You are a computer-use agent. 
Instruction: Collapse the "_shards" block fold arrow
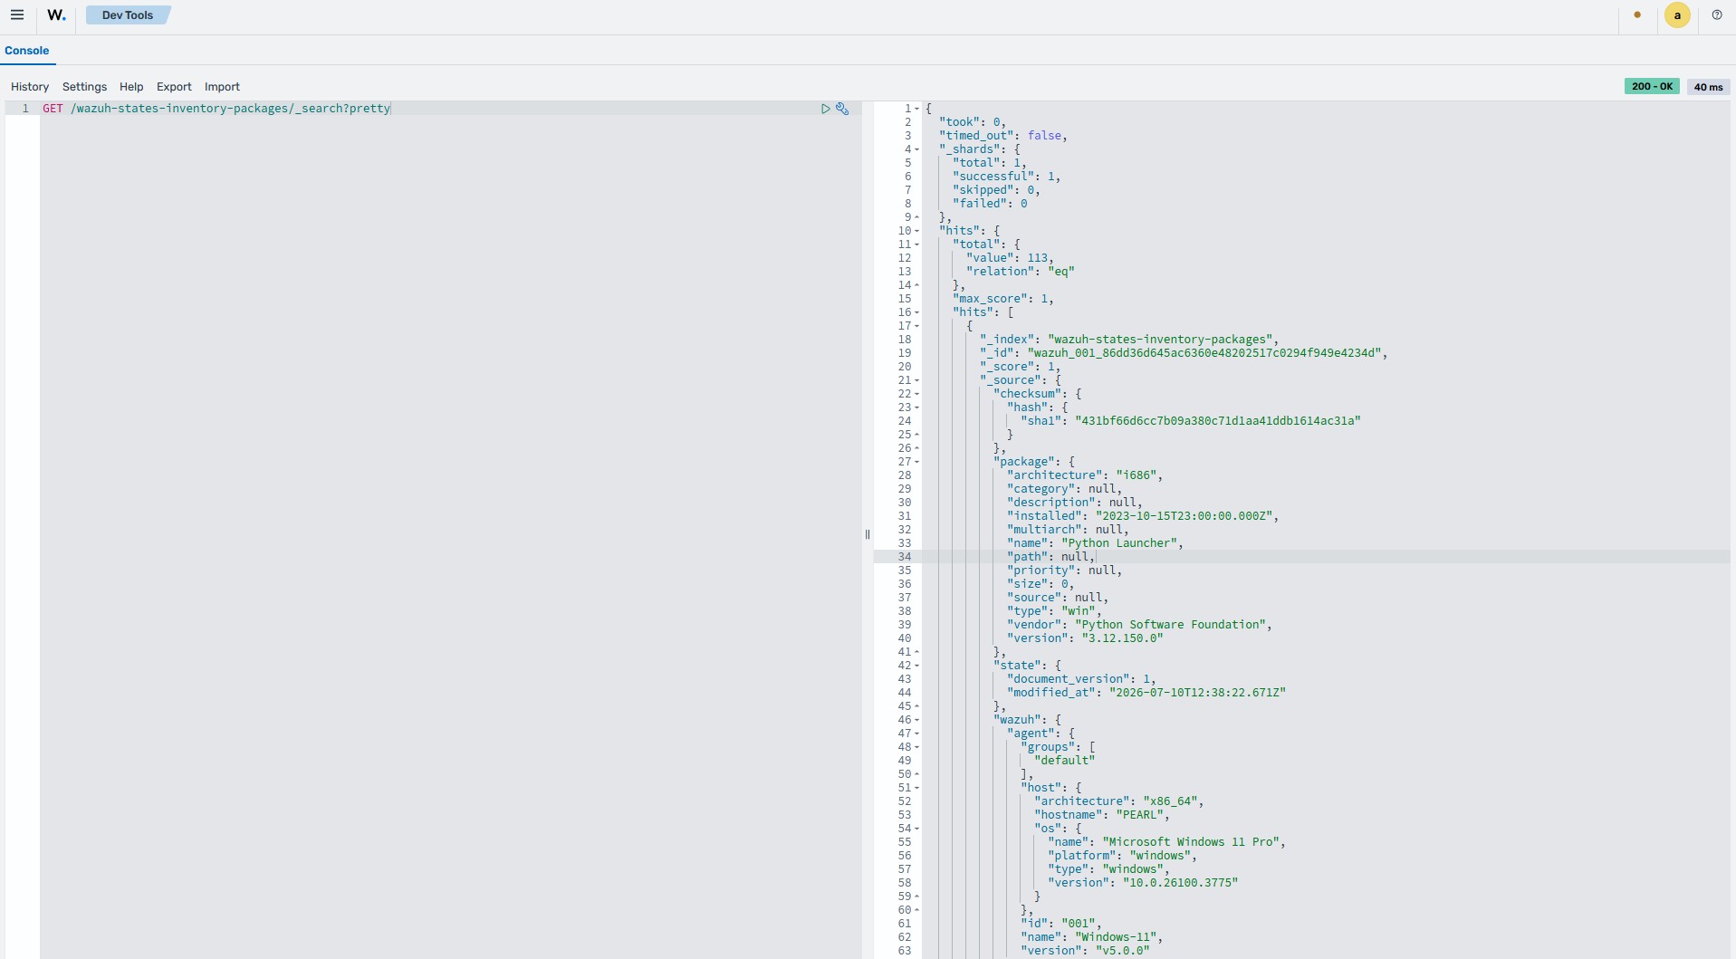pyautogui.click(x=917, y=149)
